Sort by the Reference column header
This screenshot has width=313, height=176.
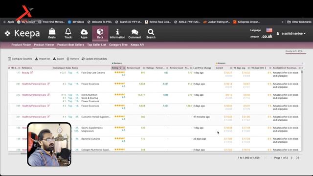pos(27,68)
